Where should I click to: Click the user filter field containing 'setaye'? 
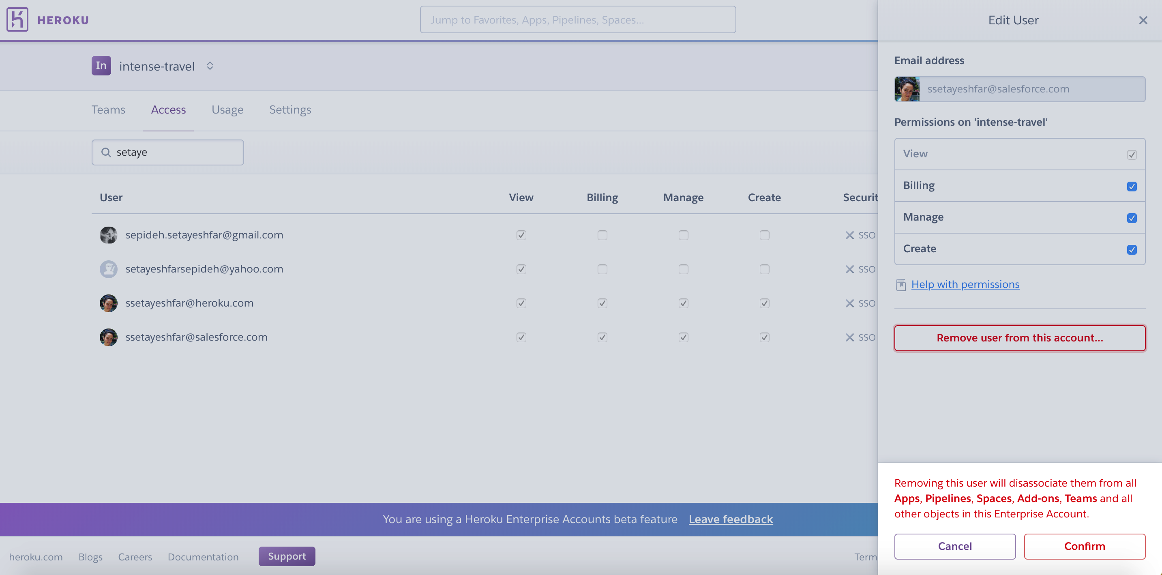(168, 152)
